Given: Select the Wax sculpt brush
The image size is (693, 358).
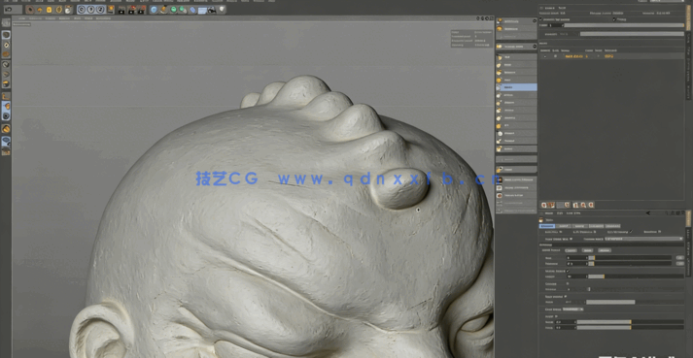Looking at the screenshot, I should [x=516, y=80].
